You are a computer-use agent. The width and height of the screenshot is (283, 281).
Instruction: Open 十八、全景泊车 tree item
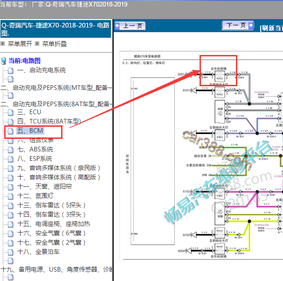[x=38, y=252]
